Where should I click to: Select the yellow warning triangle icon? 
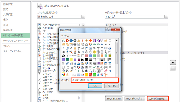pos(79,40)
